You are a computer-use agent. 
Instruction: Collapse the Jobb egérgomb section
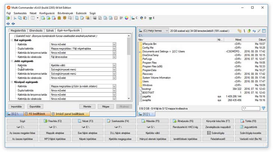point(12,61)
